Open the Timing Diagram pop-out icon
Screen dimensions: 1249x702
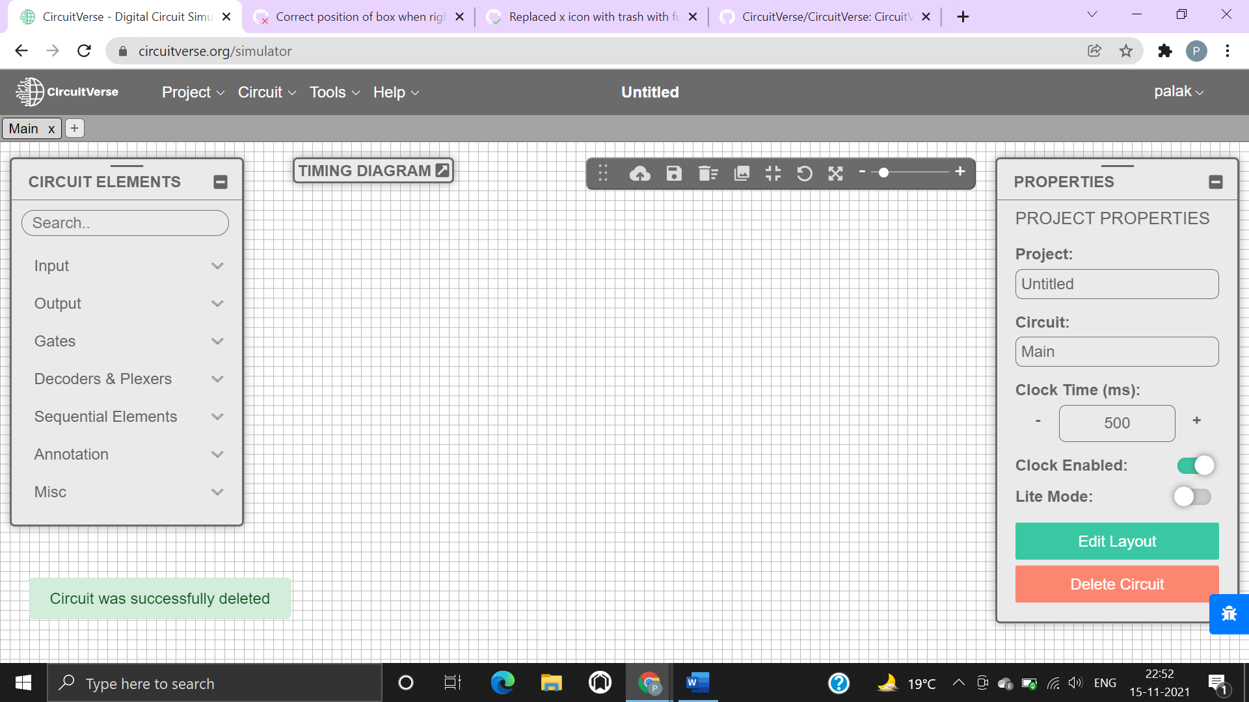(442, 170)
